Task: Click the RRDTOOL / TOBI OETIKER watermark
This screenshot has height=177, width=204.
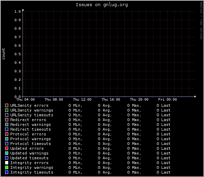Action: (201, 21)
